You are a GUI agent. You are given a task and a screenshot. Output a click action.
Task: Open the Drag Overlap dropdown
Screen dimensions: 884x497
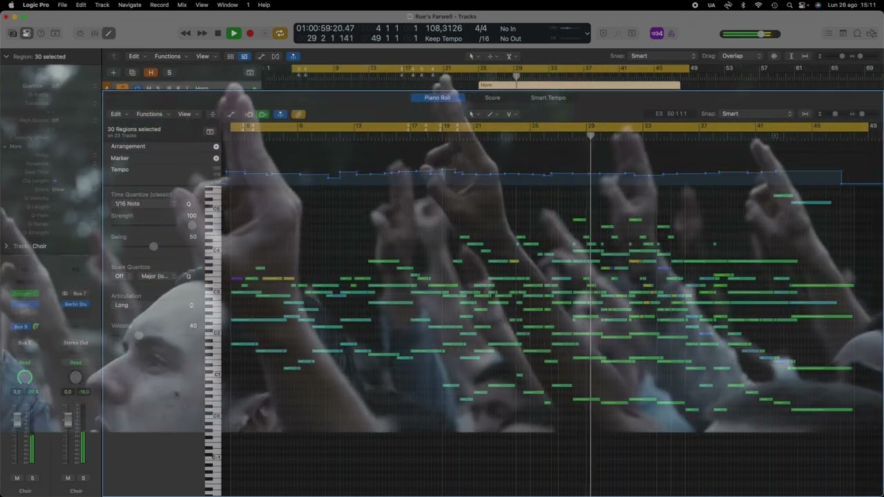(740, 56)
